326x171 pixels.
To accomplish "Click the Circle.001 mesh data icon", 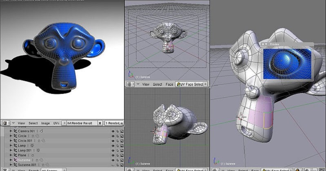I will click(39, 141).
